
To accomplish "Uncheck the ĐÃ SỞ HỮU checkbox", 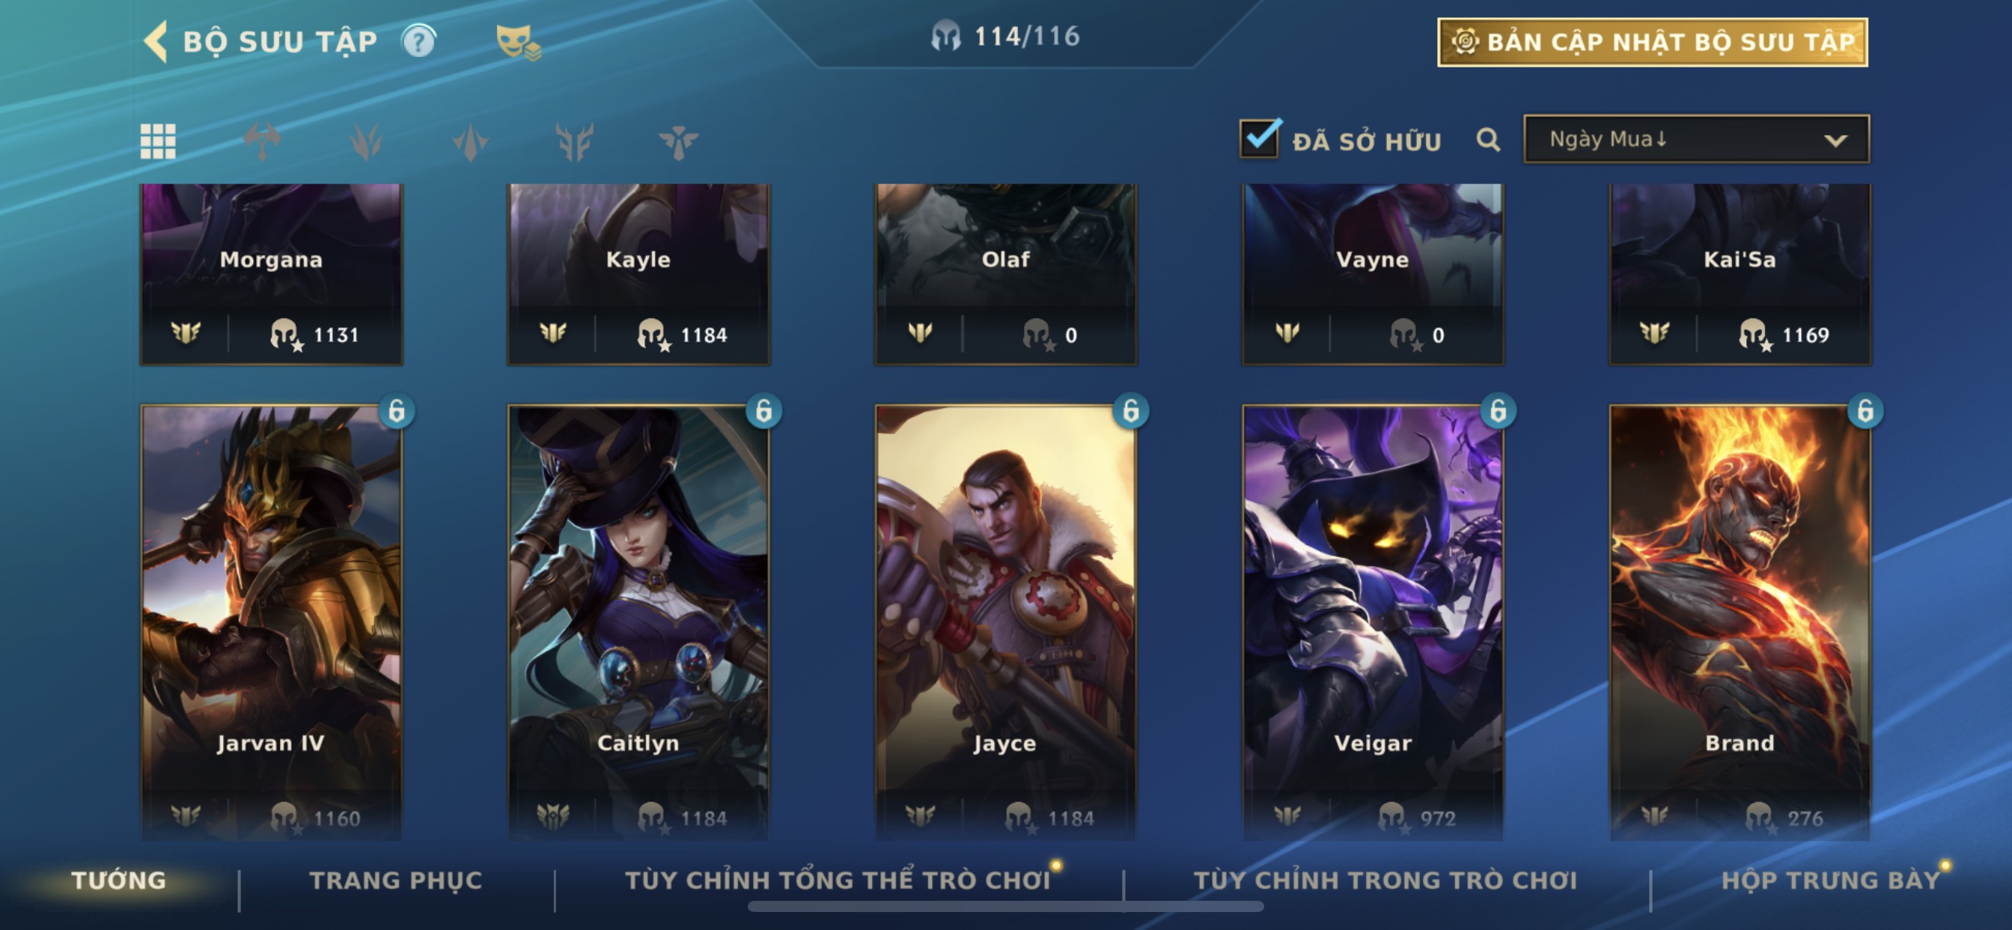I will click(1260, 139).
